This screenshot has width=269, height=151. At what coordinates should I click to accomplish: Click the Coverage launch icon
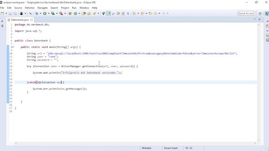53,13
